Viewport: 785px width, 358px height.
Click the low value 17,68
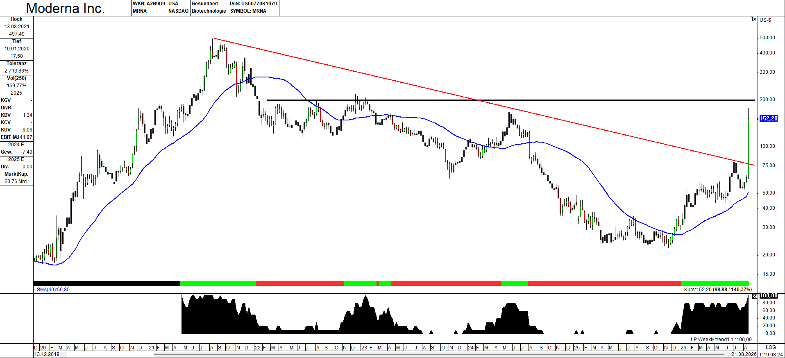coord(17,56)
